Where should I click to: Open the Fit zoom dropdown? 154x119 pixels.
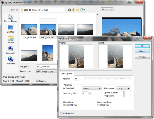(107, 10)
